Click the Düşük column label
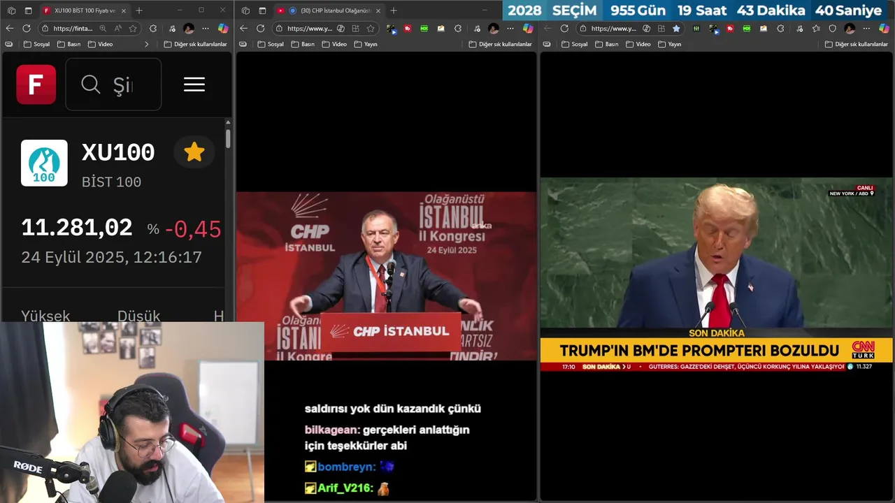Image resolution: width=895 pixels, height=503 pixels. coord(138,316)
